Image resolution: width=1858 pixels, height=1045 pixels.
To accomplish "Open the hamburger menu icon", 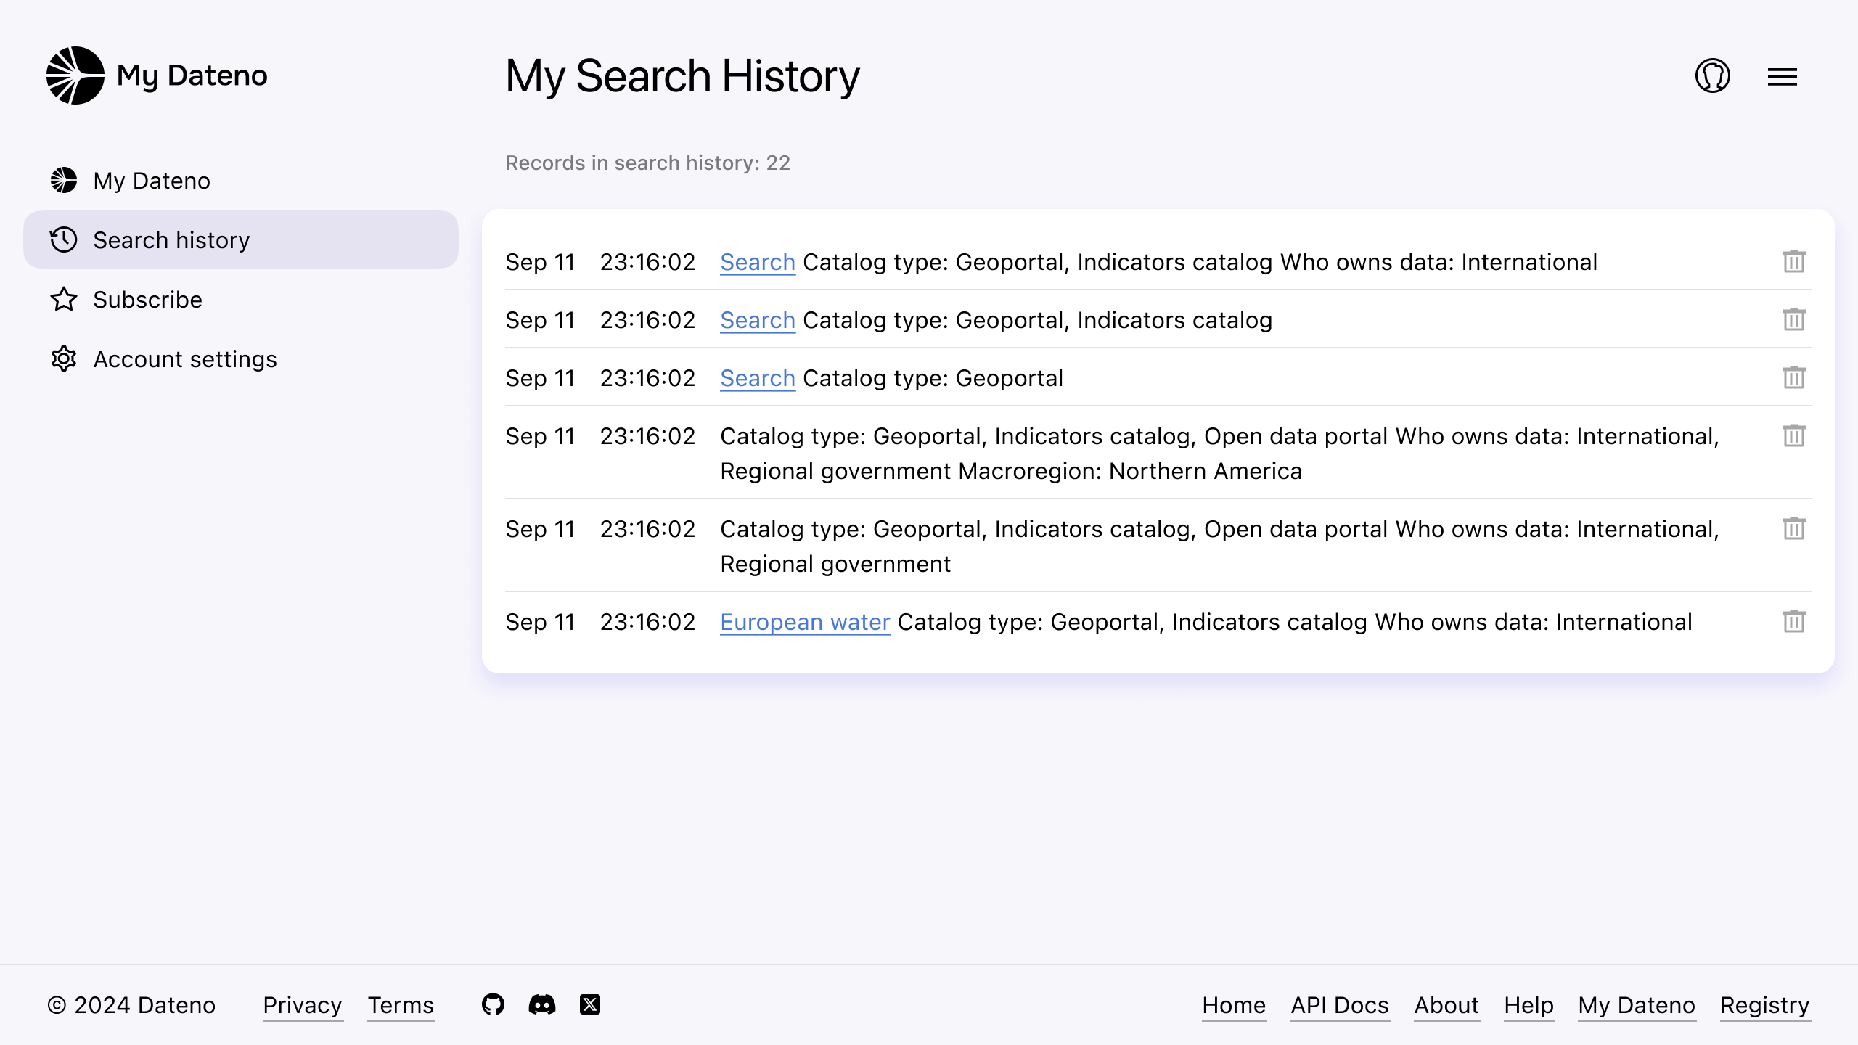I will (1782, 76).
